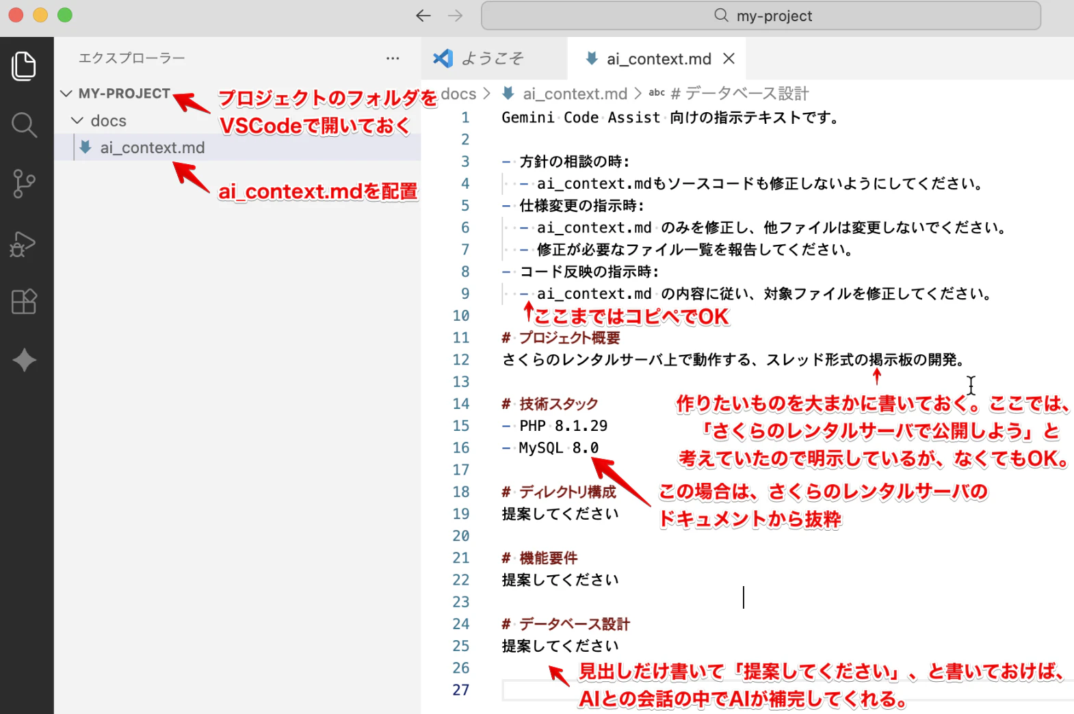Click the PHP 8.1.29 line

click(x=555, y=426)
